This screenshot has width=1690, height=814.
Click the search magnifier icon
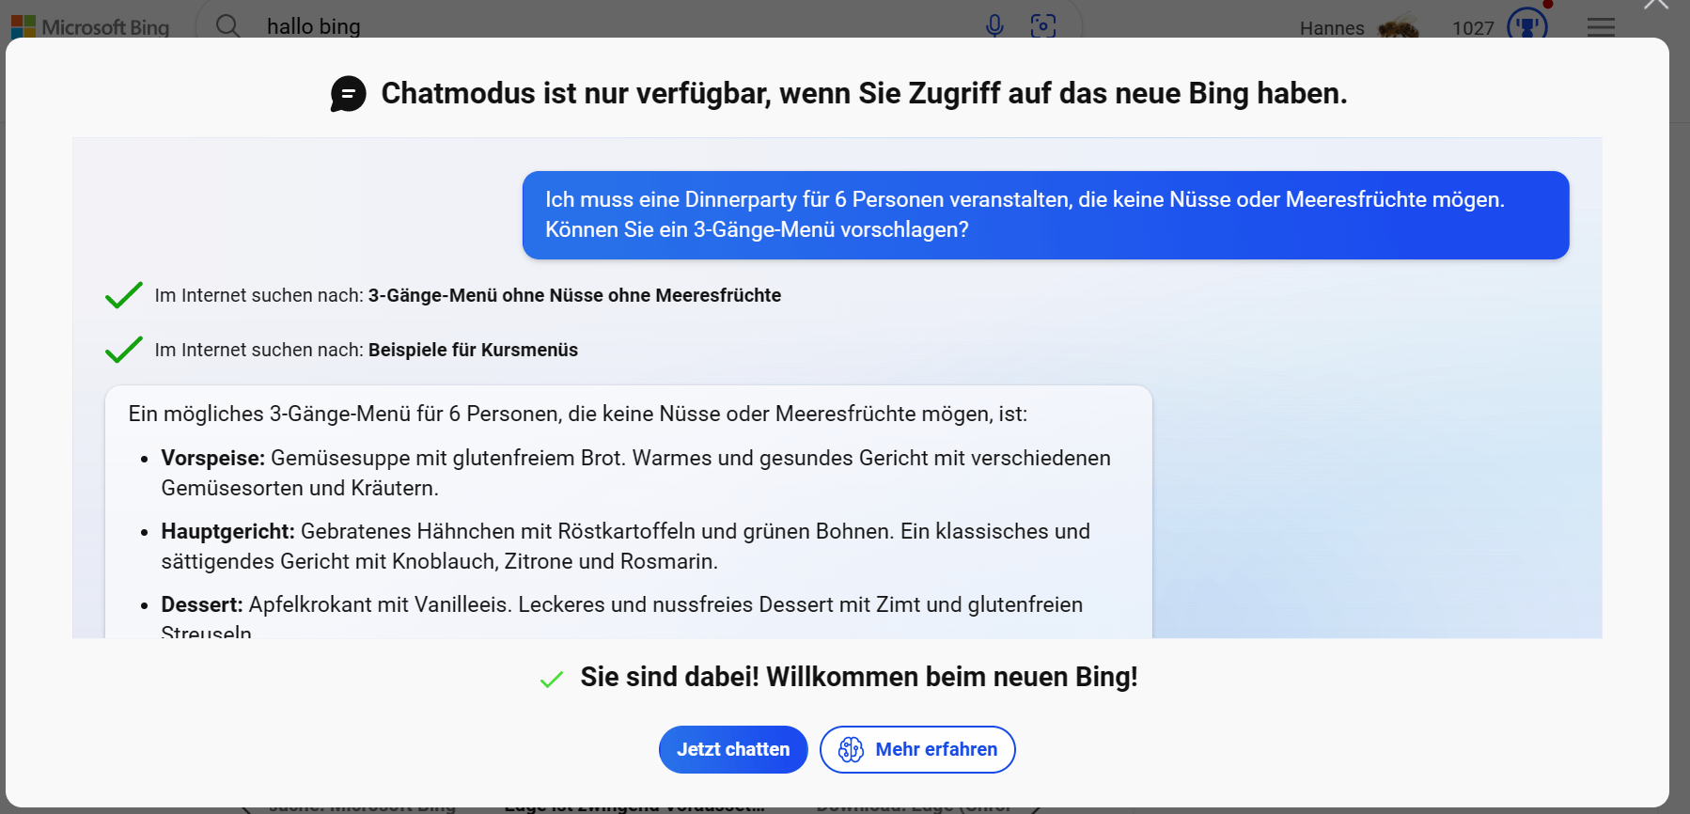tap(227, 26)
